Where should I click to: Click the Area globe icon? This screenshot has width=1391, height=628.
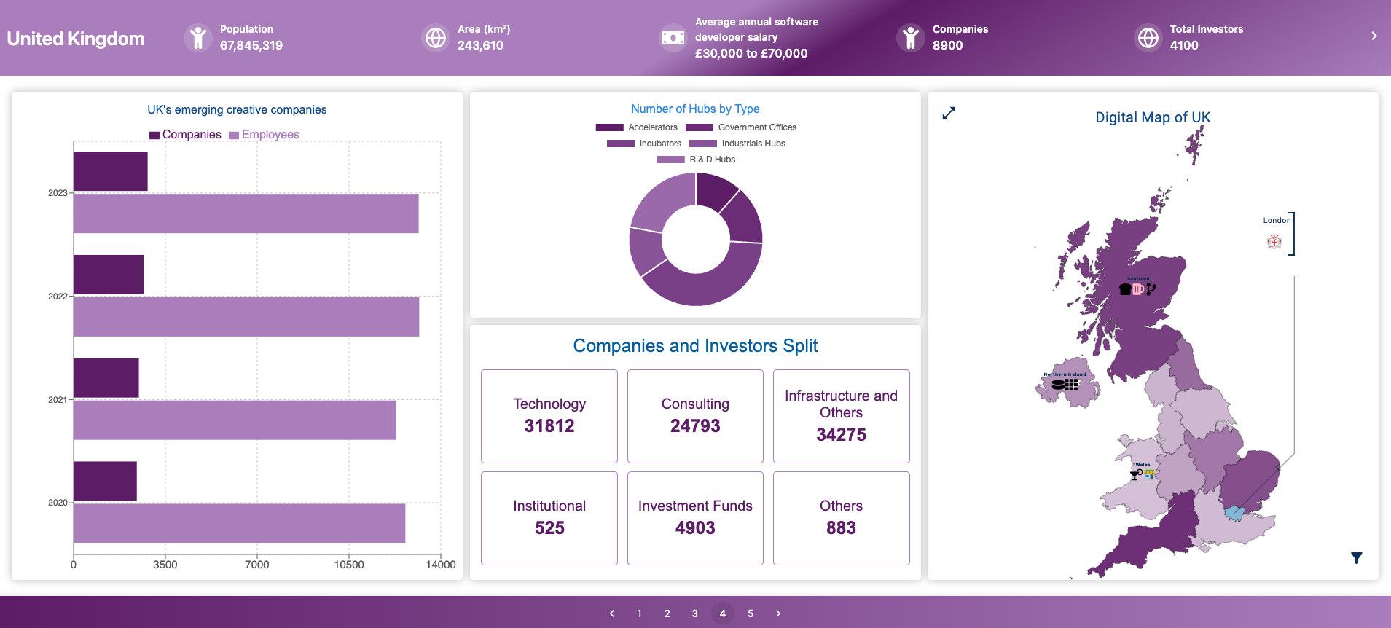[436, 38]
